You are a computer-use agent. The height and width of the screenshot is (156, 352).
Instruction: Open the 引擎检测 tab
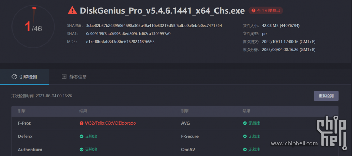[24, 77]
